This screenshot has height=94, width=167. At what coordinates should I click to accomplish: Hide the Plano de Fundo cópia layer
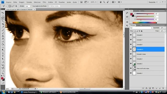[131, 68]
